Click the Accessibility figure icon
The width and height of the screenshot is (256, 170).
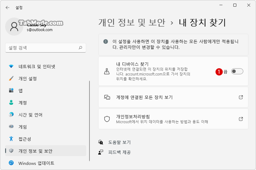[11, 139]
